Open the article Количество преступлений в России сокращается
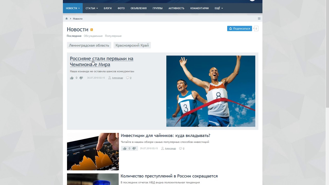The height and width of the screenshot is (185, 329). point(169,176)
